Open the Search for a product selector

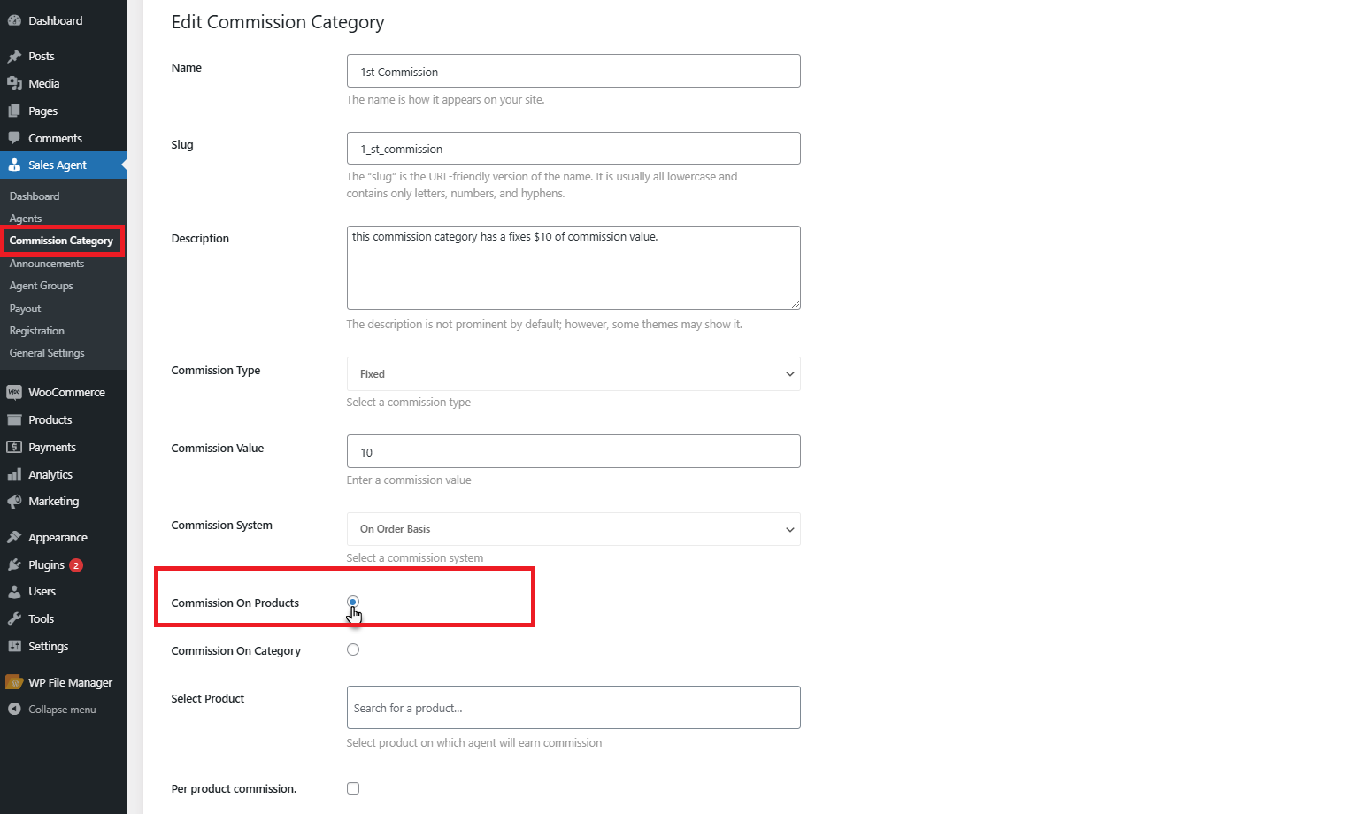tap(573, 708)
